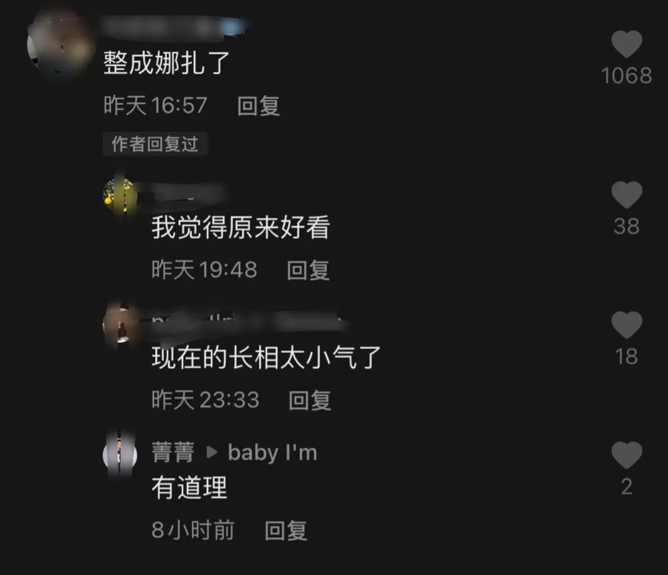Reply to the comment posted 昨天 19:48
The width and height of the screenshot is (668, 575).
click(308, 270)
